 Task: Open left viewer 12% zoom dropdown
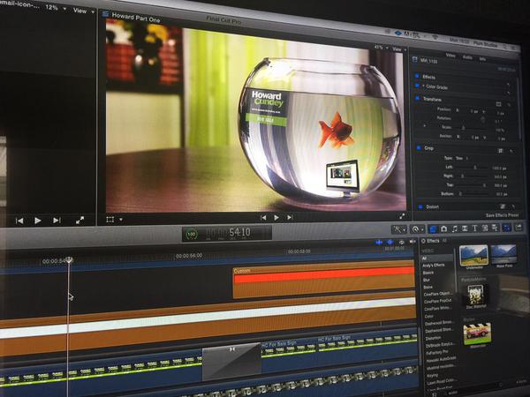pos(56,7)
